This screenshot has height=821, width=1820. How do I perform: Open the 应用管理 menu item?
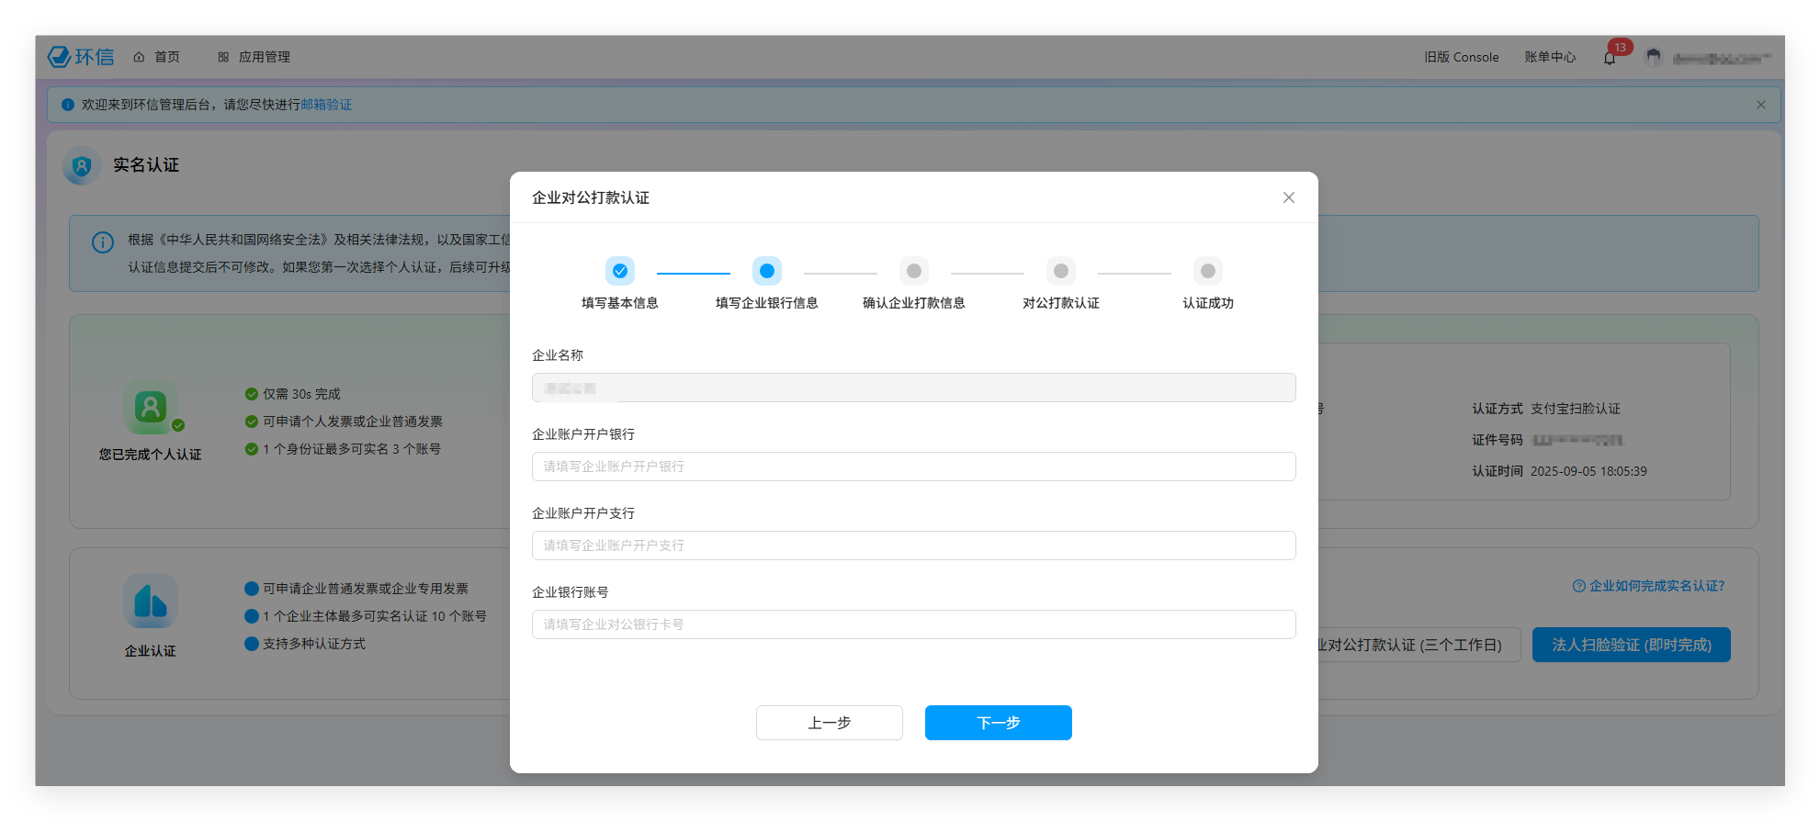[254, 57]
